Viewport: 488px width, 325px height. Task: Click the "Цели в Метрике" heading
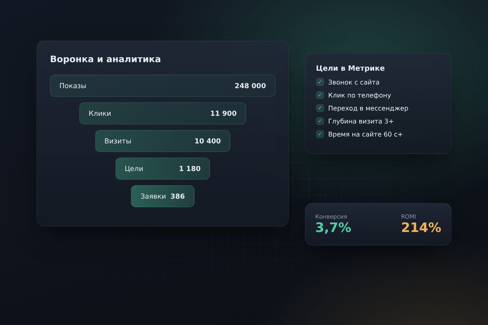pos(350,68)
